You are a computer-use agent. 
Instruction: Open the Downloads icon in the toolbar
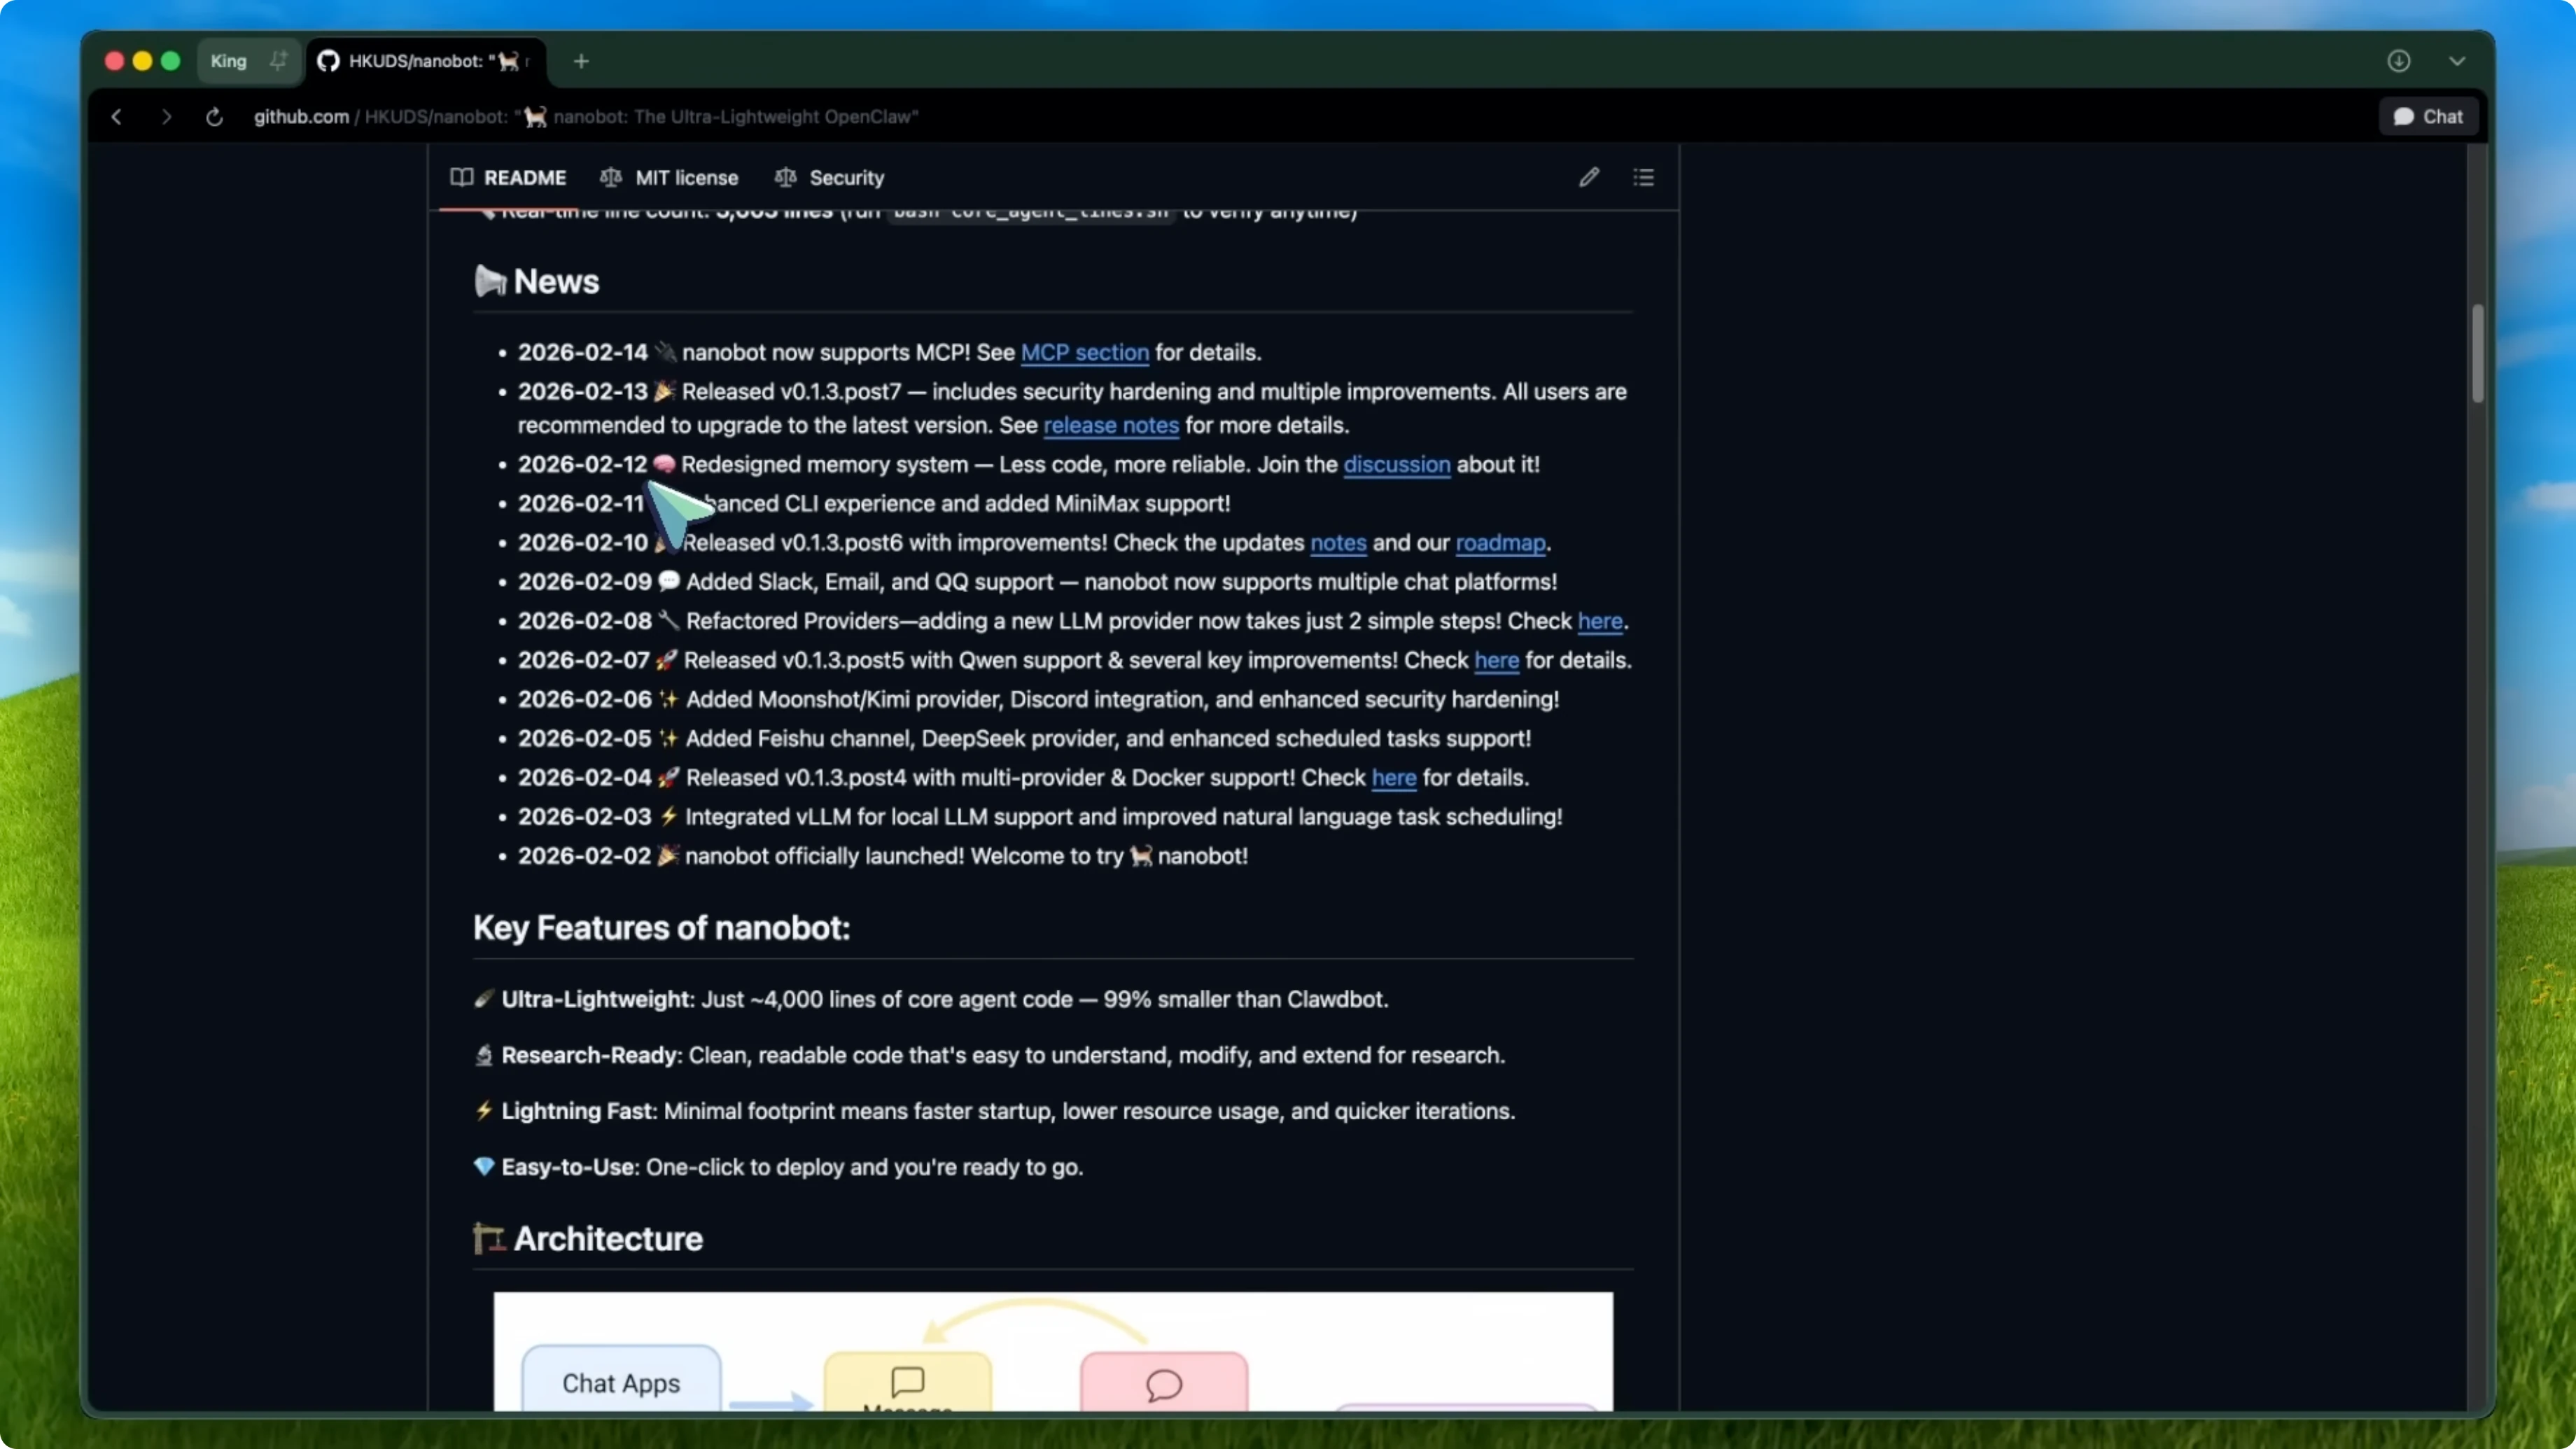click(2400, 61)
